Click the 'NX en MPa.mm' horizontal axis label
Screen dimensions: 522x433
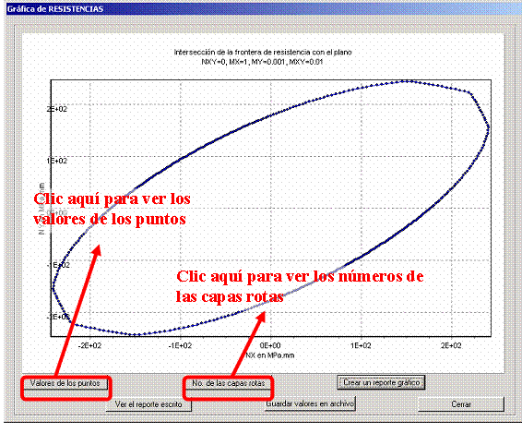coord(269,355)
